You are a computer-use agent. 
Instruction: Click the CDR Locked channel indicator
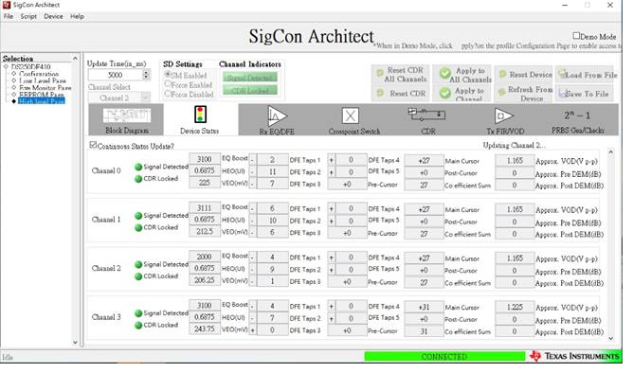pos(250,90)
